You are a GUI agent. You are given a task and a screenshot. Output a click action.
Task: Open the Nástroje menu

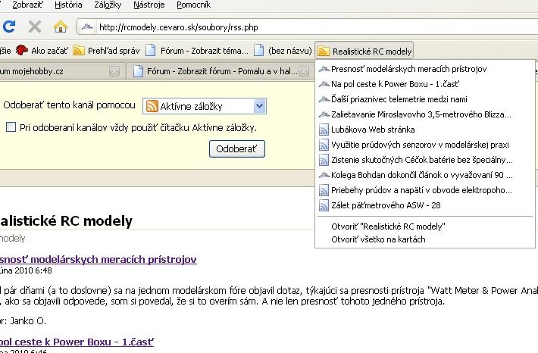(149, 5)
